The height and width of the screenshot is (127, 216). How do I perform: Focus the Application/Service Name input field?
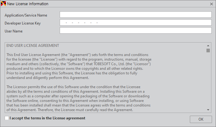coord(136,14)
